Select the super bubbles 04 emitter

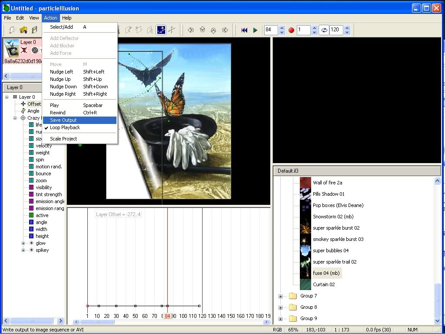tap(330, 250)
